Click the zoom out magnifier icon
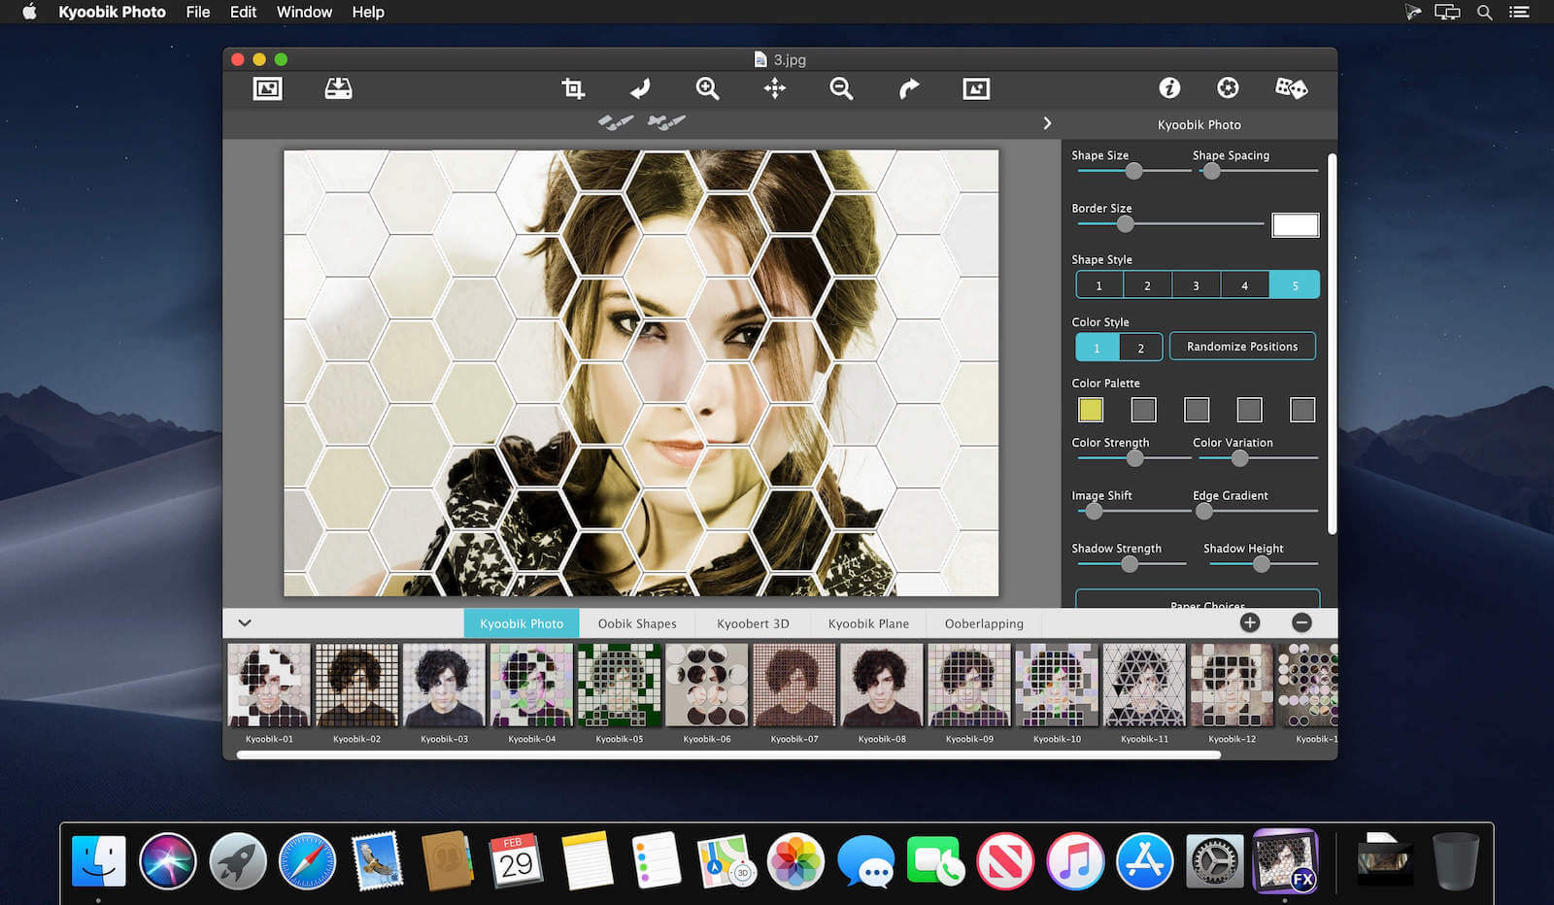This screenshot has height=905, width=1554. coord(841,89)
